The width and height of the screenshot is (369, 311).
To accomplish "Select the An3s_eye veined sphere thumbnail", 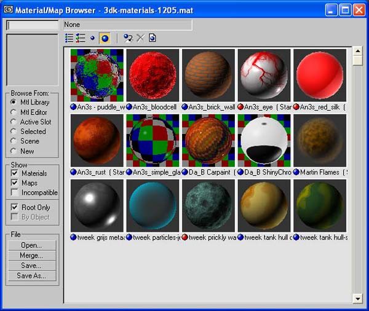I will coord(264,75).
